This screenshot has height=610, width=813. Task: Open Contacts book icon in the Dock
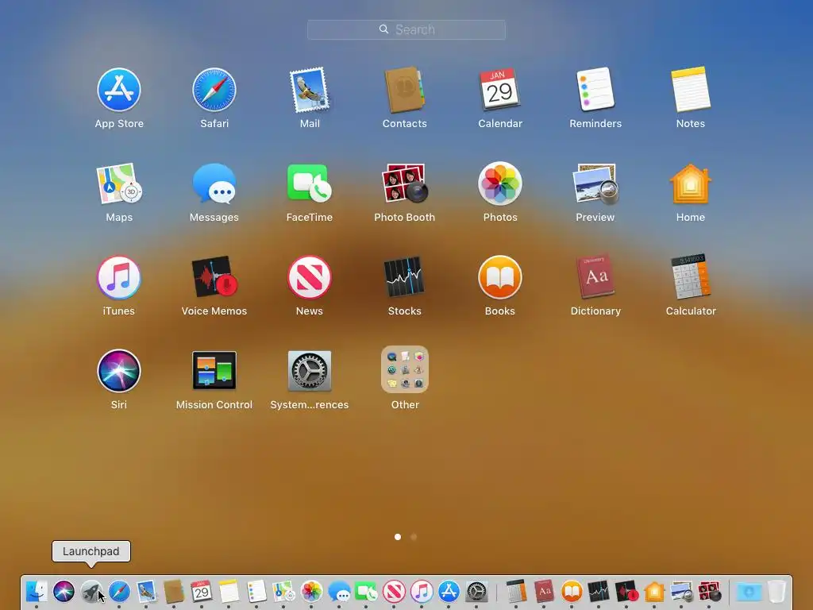pyautogui.click(x=174, y=591)
